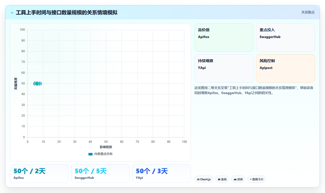
Task: Select the 50个 / 5天 SwaggerHub stat card
Action: pos(100,173)
